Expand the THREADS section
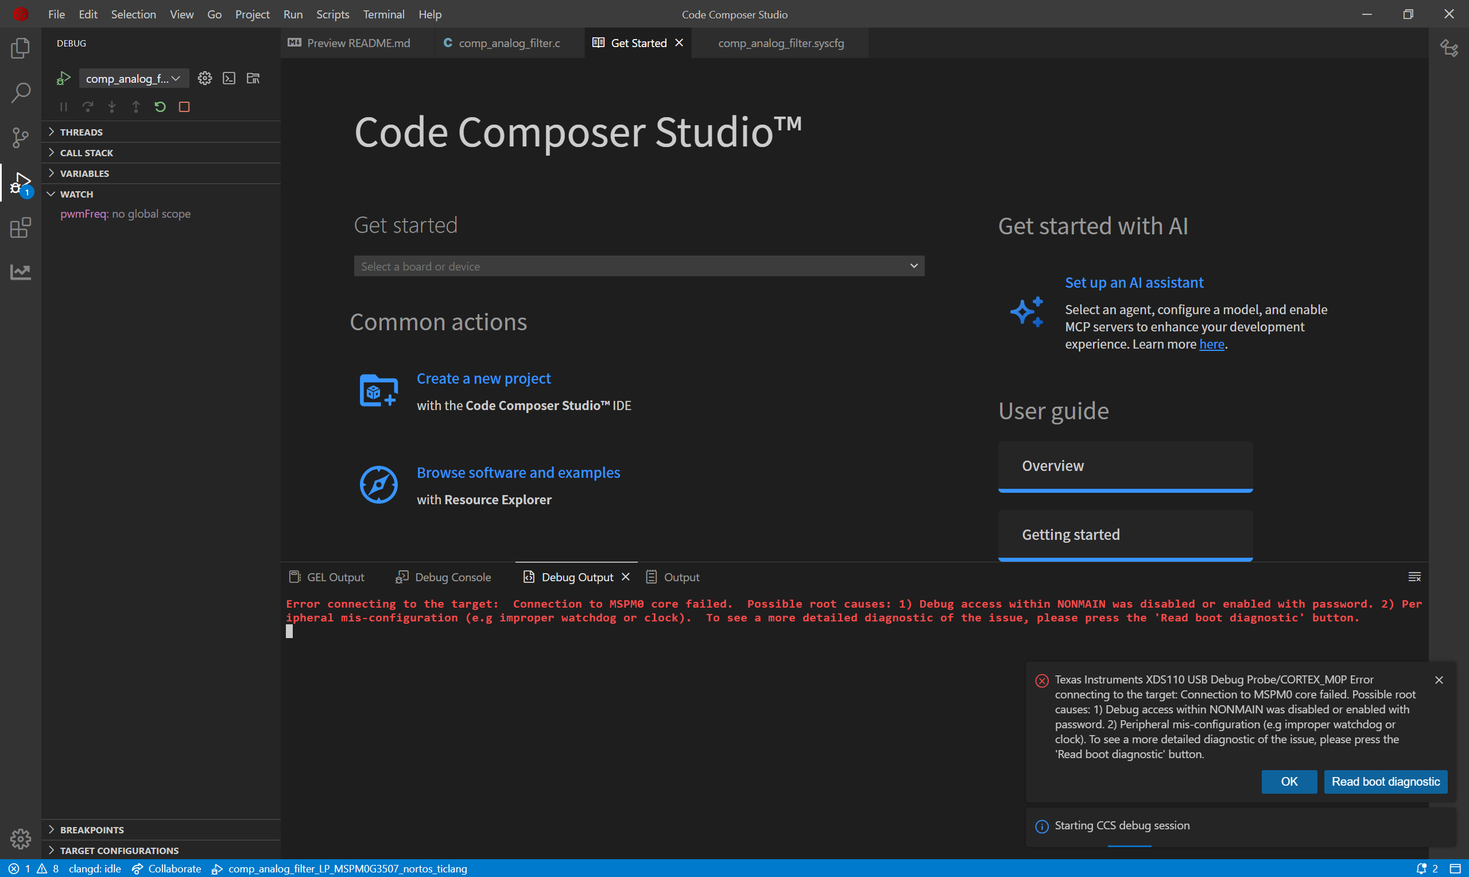The width and height of the screenshot is (1469, 877). click(161, 132)
